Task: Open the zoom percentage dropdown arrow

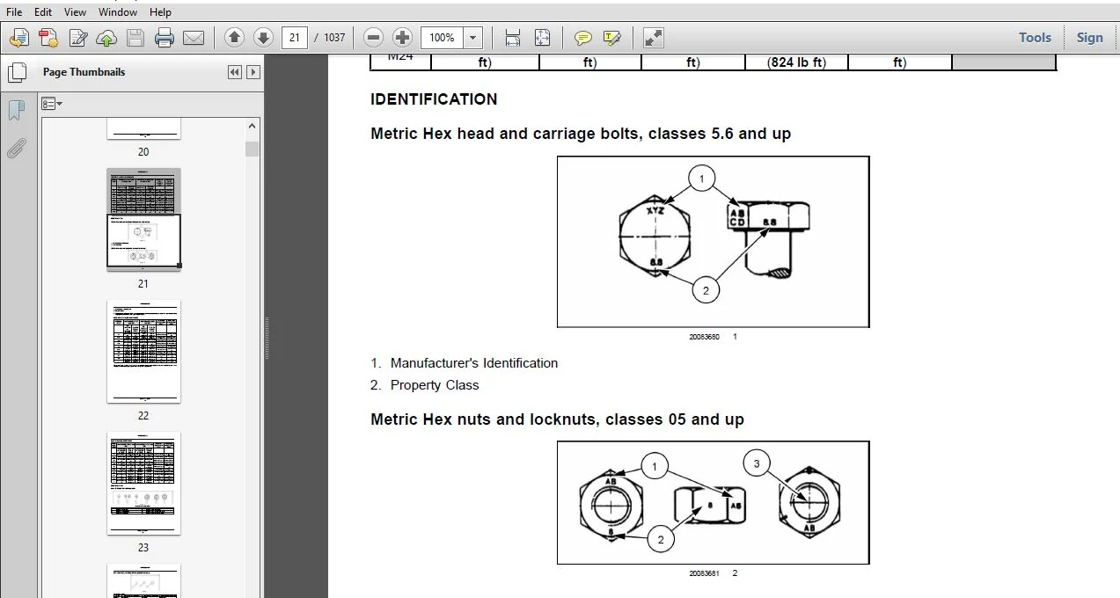Action: 473,37
